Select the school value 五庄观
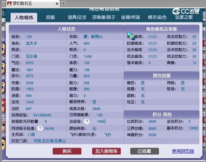 (x=31, y=56)
